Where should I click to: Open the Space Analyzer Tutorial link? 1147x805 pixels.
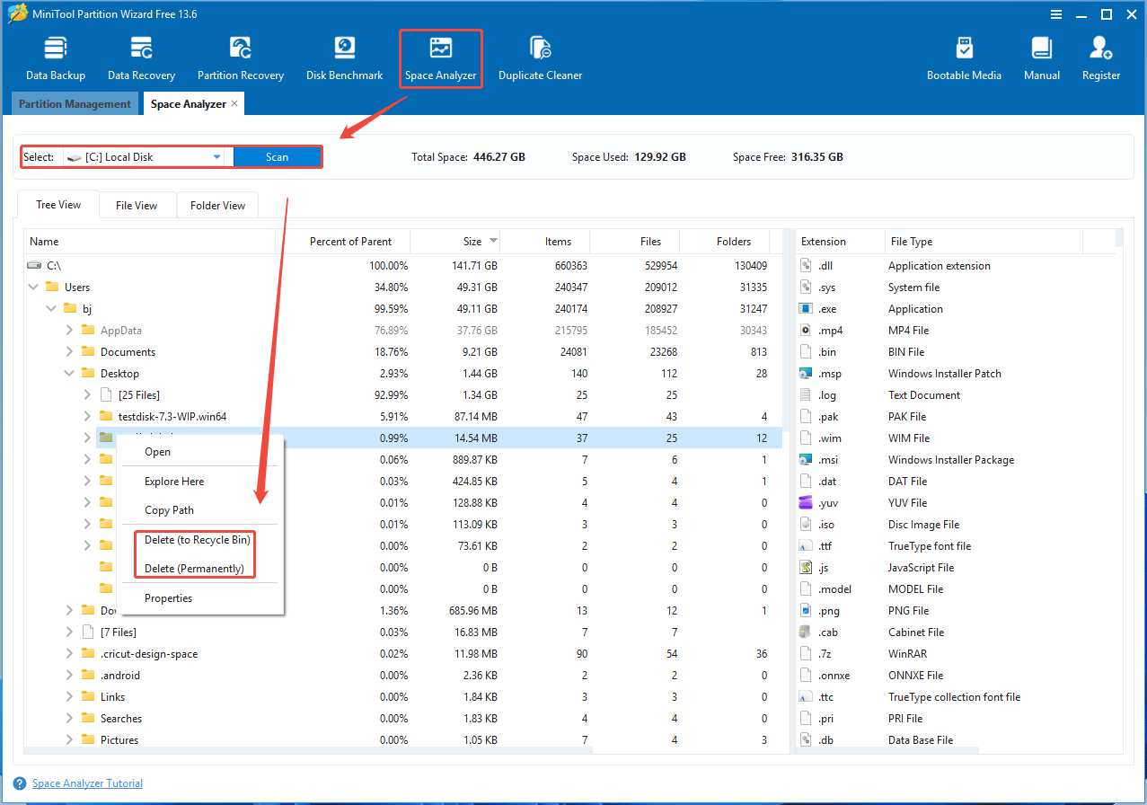pos(86,783)
